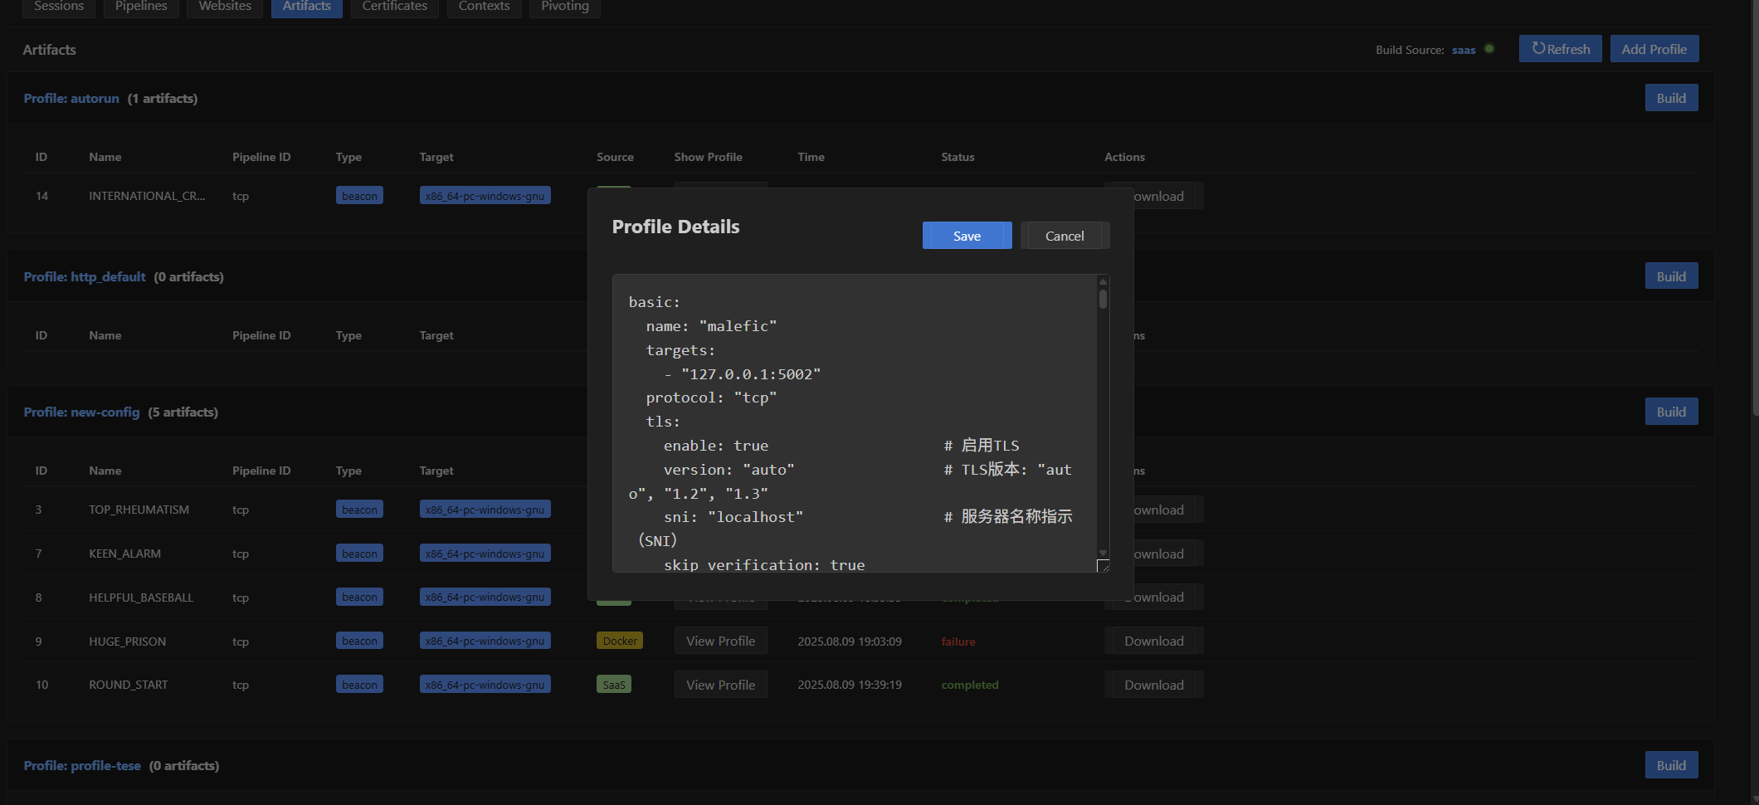
Task: Click inside the profile YAML text editor
Action: 855,423
